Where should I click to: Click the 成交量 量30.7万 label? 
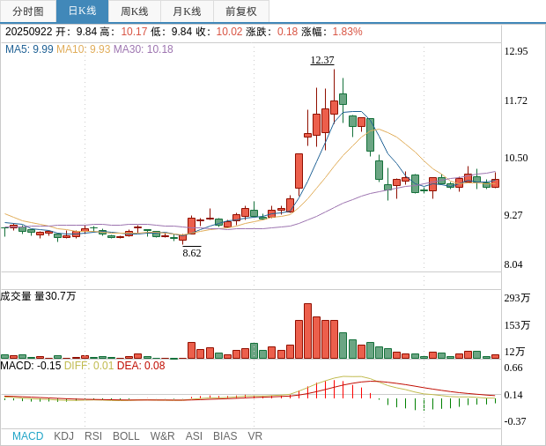[38, 296]
